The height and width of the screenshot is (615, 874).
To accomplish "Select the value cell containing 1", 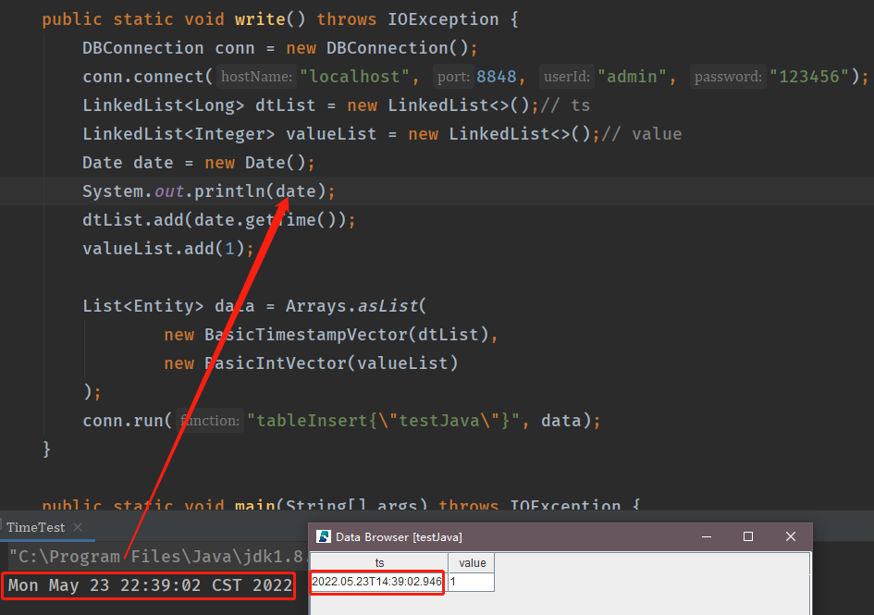I will [472, 582].
